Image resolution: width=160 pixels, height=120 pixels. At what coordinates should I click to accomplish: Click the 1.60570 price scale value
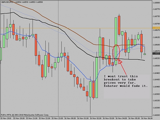(x=156, y=51)
